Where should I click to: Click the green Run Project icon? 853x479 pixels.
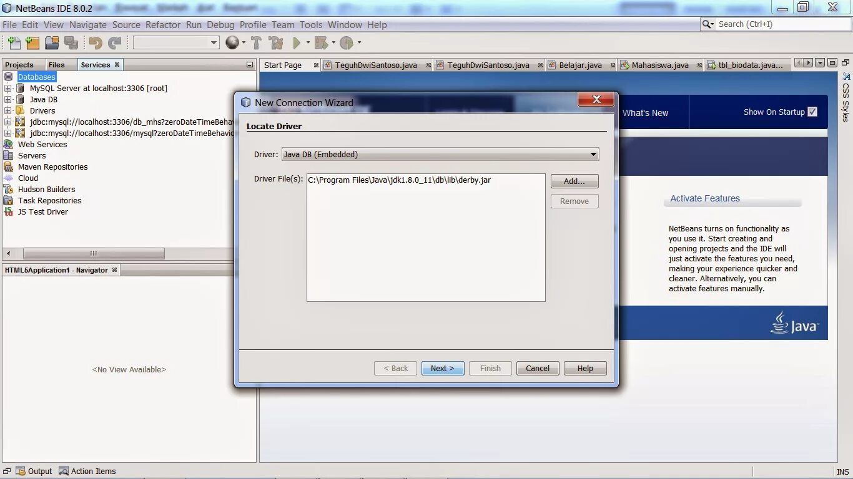point(297,42)
